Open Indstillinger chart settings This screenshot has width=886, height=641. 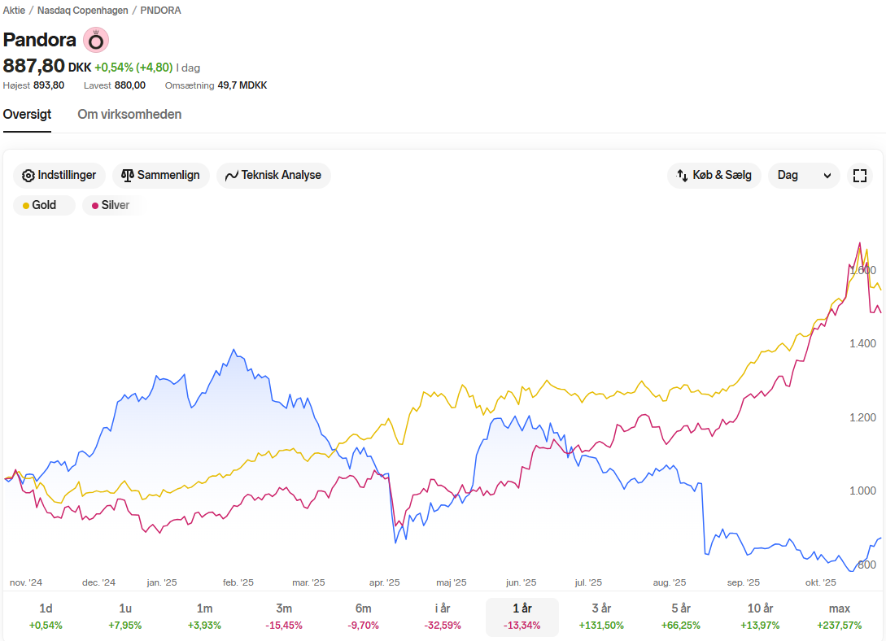coord(59,175)
